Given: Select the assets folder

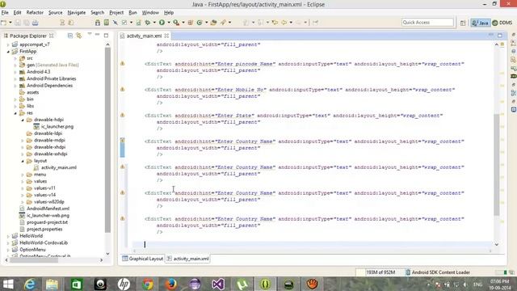Looking at the screenshot, I should (29, 92).
